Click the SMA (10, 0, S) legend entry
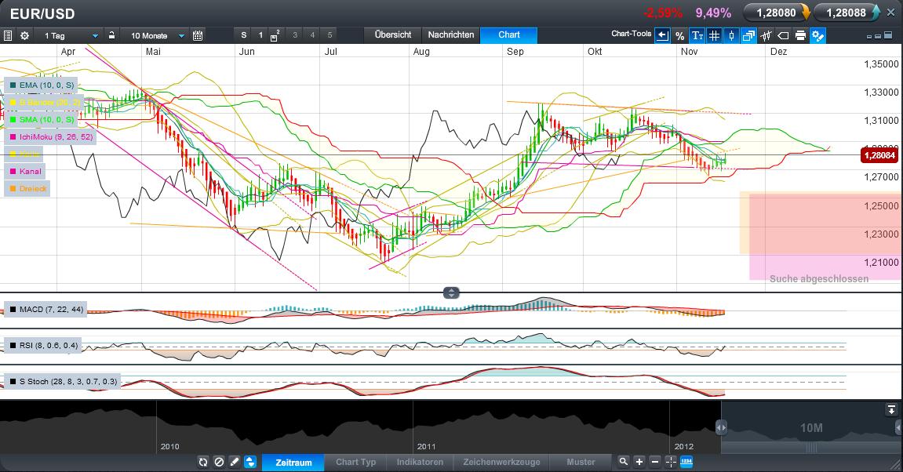Image resolution: width=903 pixels, height=472 pixels. click(x=42, y=120)
